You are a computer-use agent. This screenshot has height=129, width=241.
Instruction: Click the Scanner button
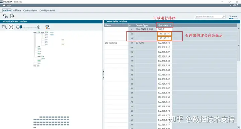pyautogui.click(x=233, y=17)
